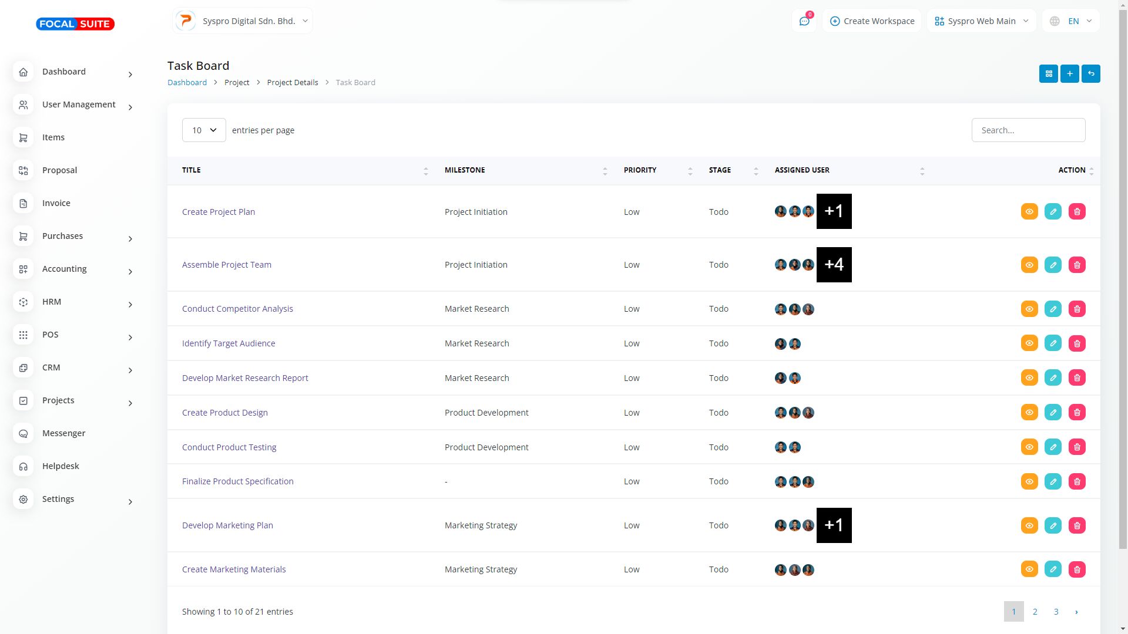Click pencil icon for Conduct Product Testing
The image size is (1128, 634).
[x=1053, y=447]
